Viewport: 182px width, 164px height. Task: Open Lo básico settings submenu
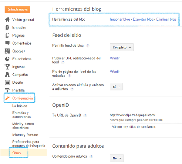pyautogui.click(x=20, y=106)
